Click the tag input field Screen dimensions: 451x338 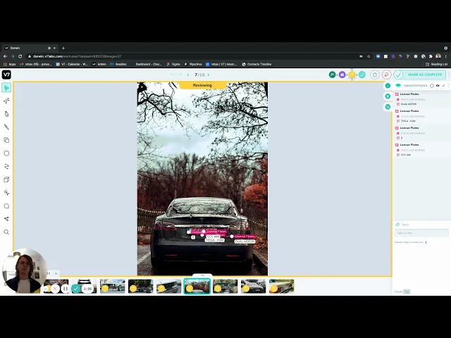tap(421, 233)
